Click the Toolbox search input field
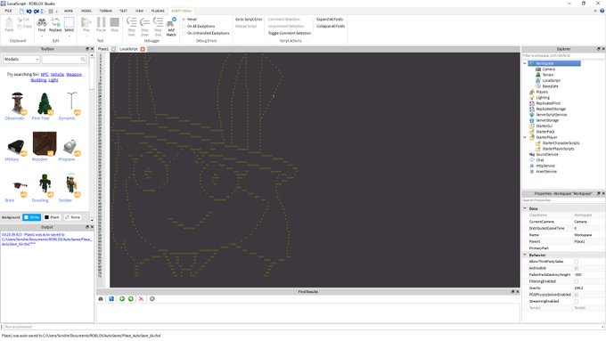The image size is (606, 341). 64,60
